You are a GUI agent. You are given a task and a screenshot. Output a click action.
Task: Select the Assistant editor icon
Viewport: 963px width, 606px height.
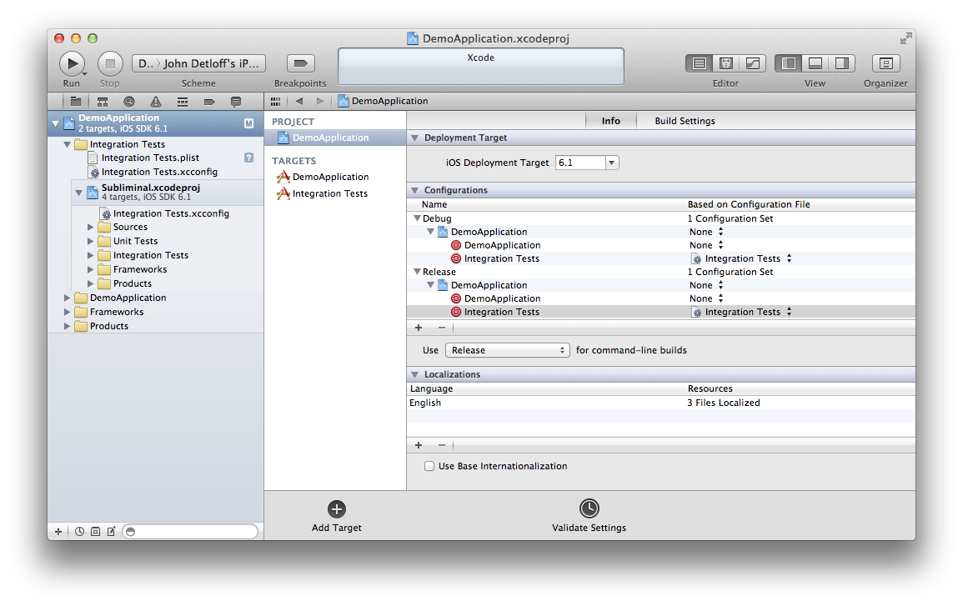pyautogui.click(x=726, y=63)
